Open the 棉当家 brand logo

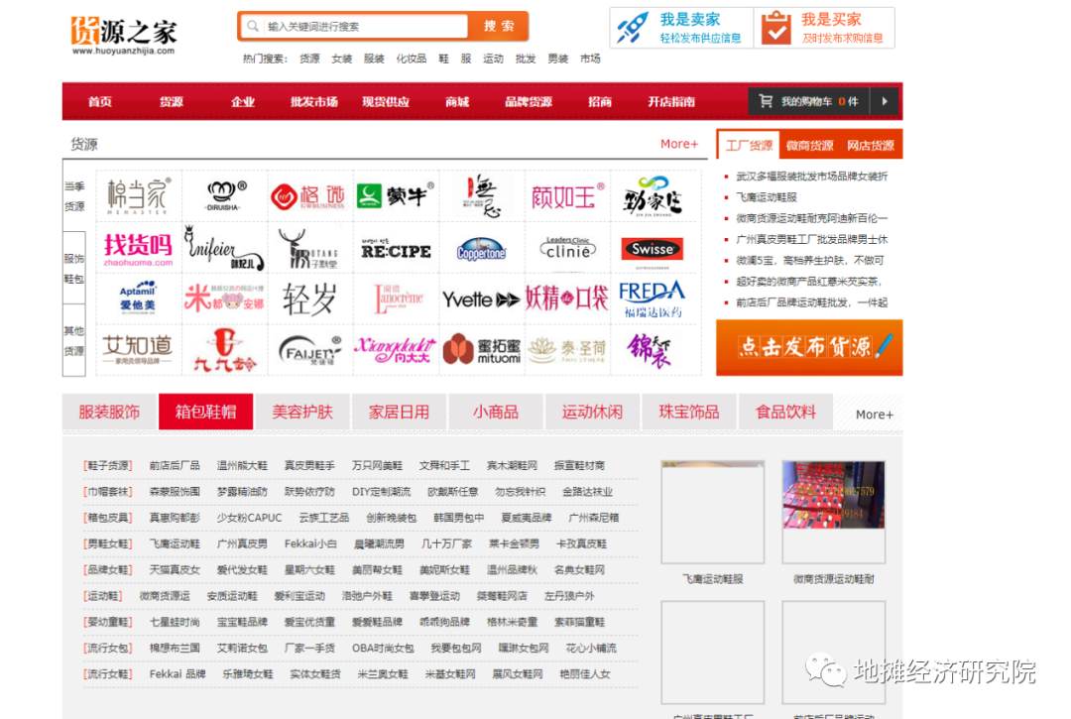click(139, 196)
